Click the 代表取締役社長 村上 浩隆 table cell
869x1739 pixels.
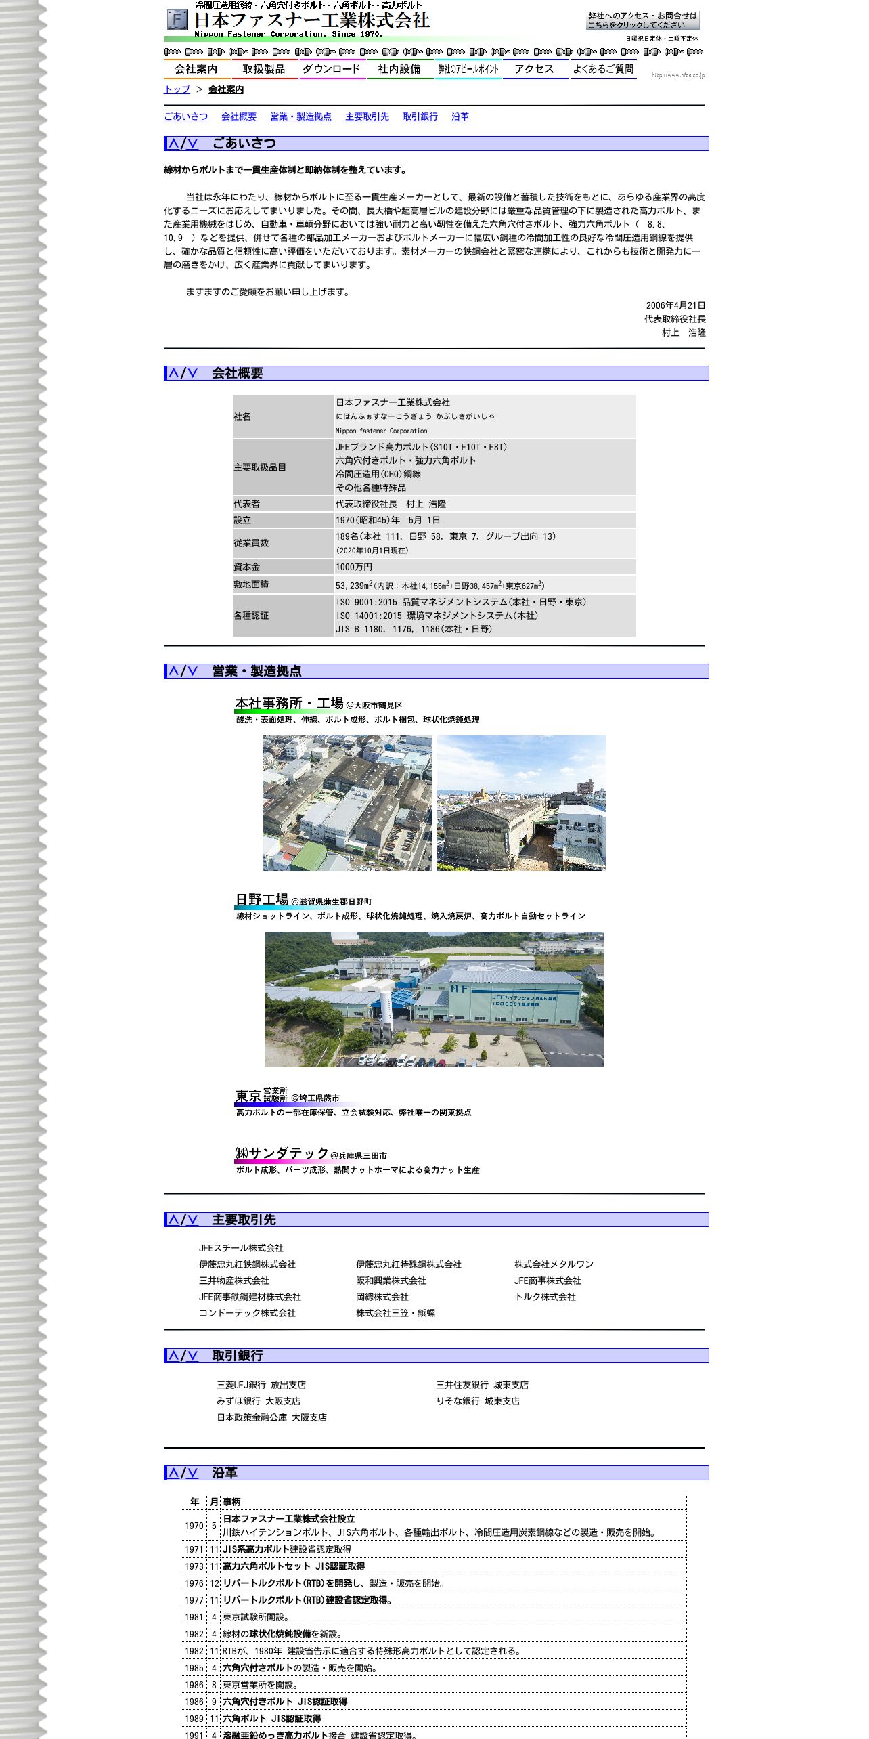click(485, 504)
